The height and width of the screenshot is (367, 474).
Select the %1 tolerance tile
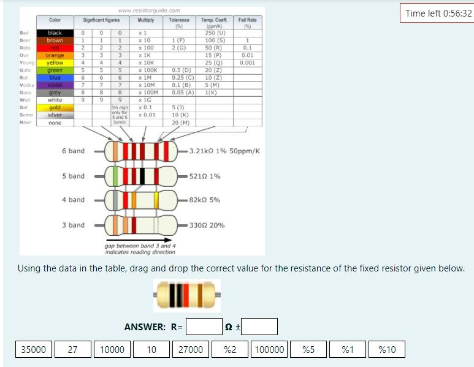[x=348, y=349]
